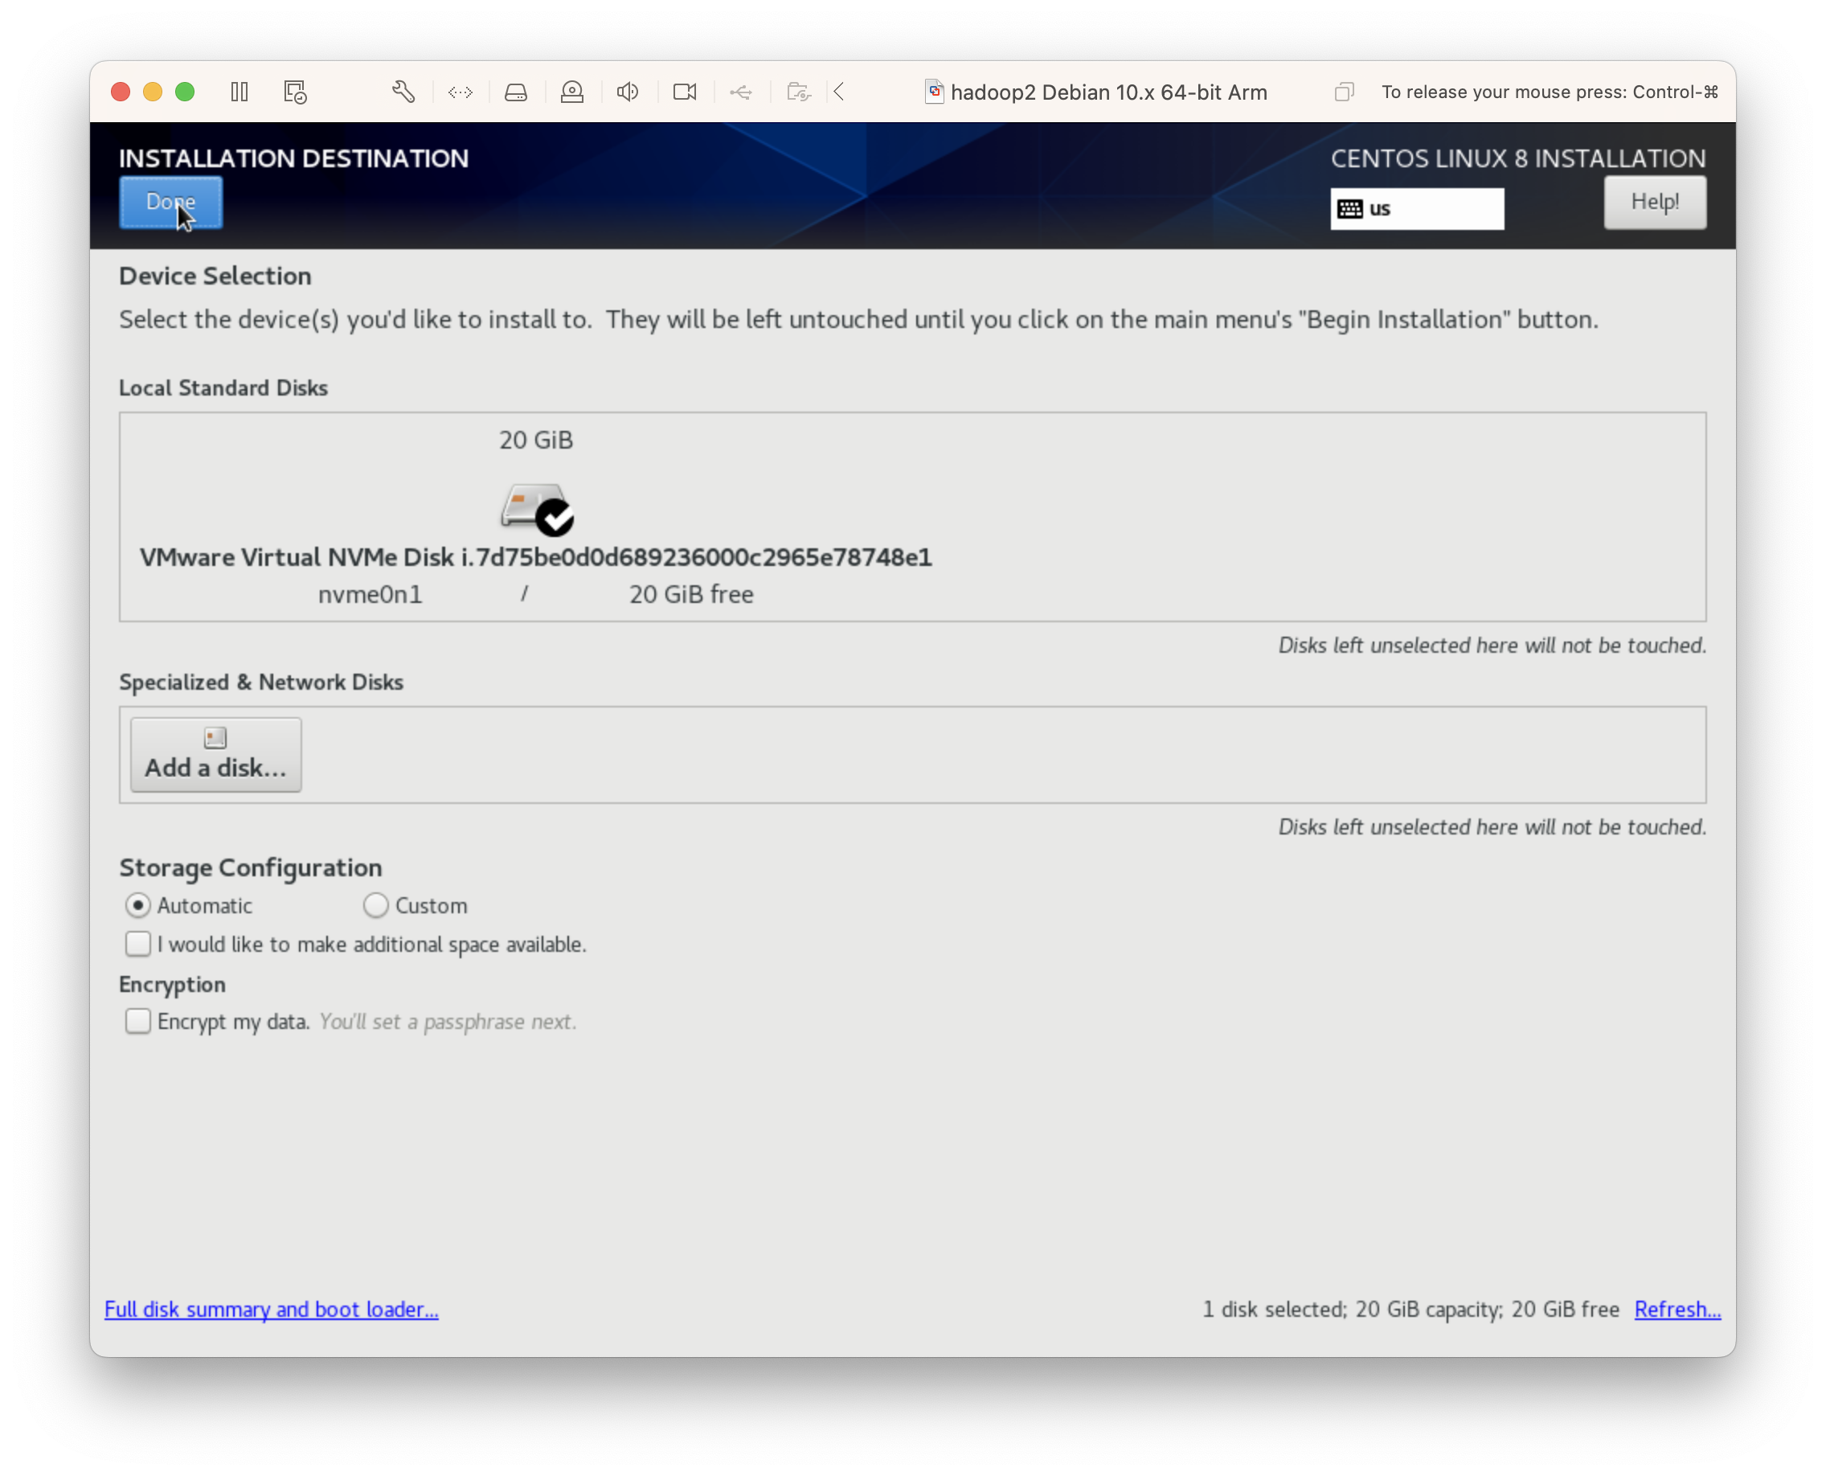The height and width of the screenshot is (1476, 1826).
Task: Select Automatic storage configuration
Action: click(x=137, y=905)
